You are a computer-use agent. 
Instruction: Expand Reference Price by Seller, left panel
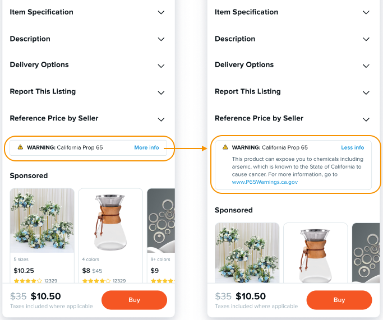(161, 119)
